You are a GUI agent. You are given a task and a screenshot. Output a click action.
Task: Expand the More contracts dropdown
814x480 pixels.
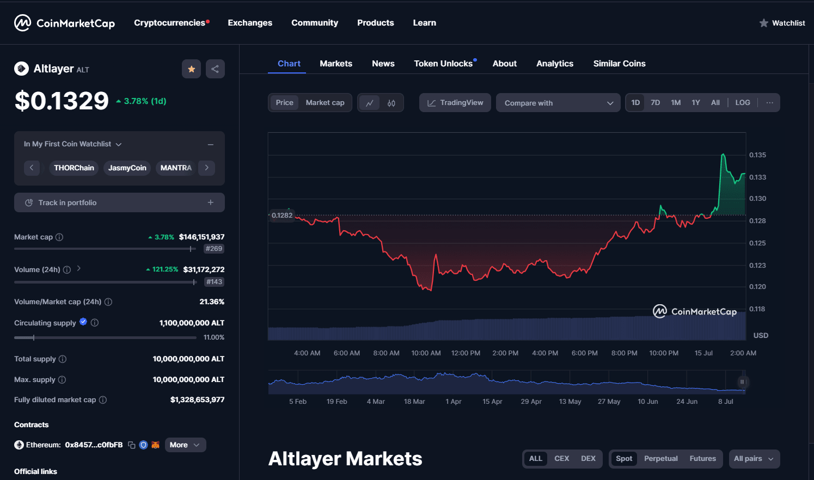click(x=185, y=445)
